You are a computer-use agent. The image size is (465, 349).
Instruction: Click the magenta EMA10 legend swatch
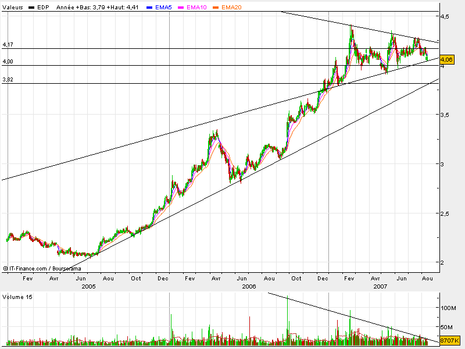click(181, 8)
